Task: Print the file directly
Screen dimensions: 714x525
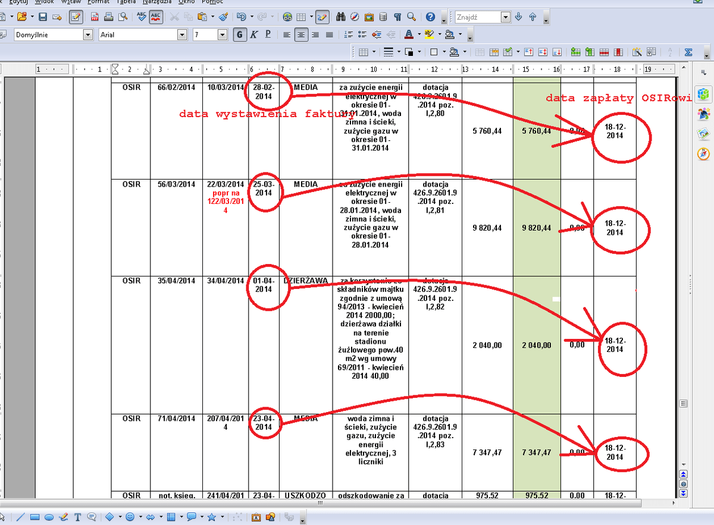Action: (x=109, y=17)
